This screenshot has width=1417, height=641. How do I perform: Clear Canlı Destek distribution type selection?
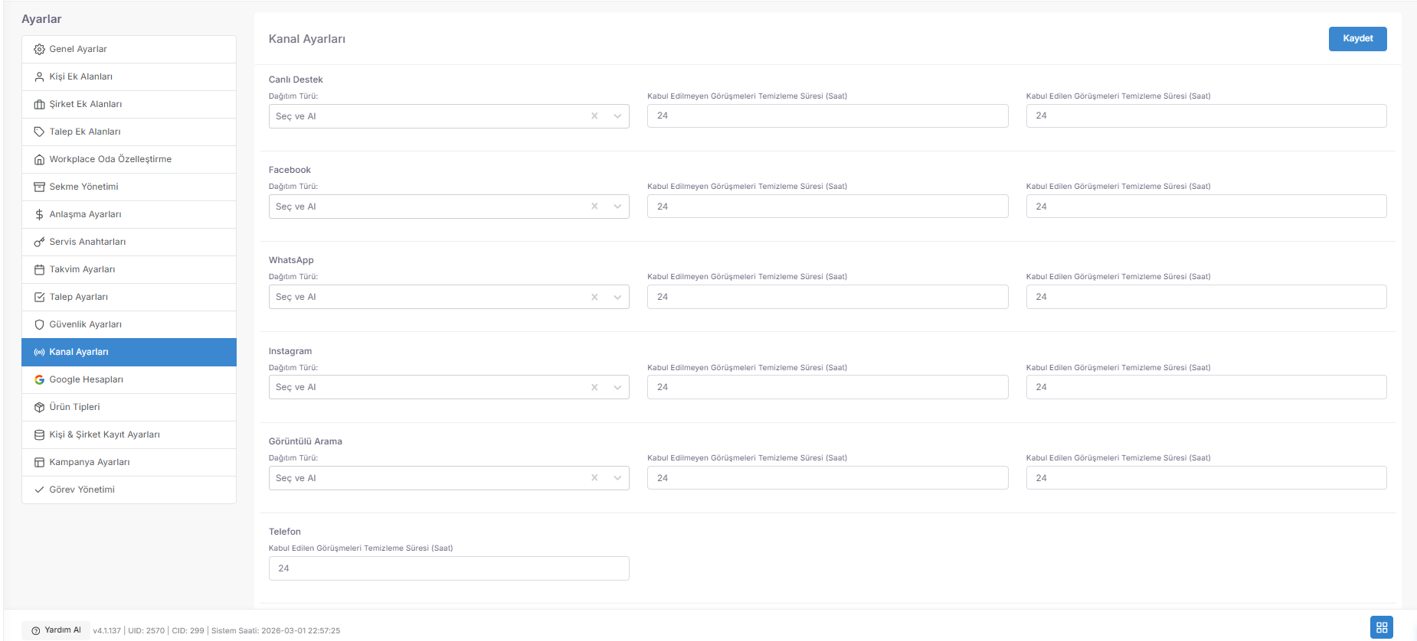point(594,116)
